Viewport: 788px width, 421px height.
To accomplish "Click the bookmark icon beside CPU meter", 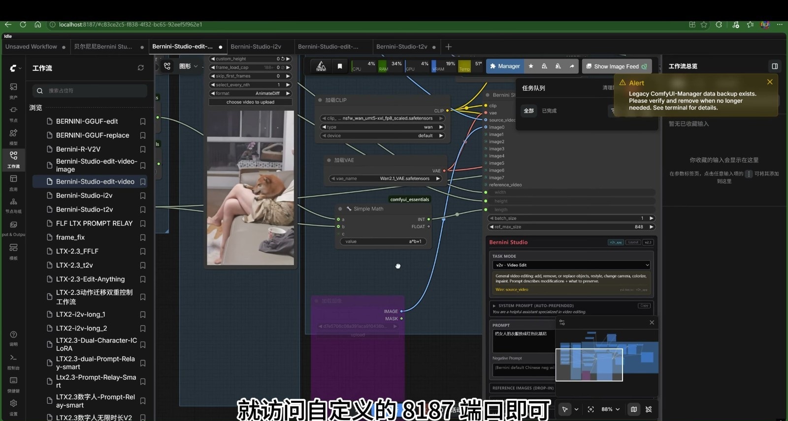I will tap(339, 66).
